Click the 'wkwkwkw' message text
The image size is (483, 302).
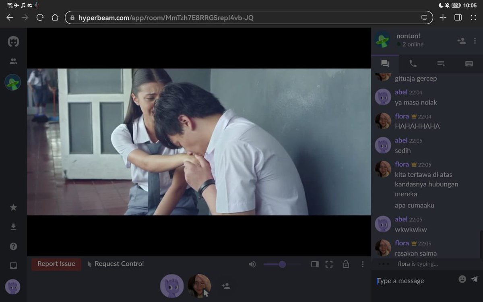(x=411, y=230)
